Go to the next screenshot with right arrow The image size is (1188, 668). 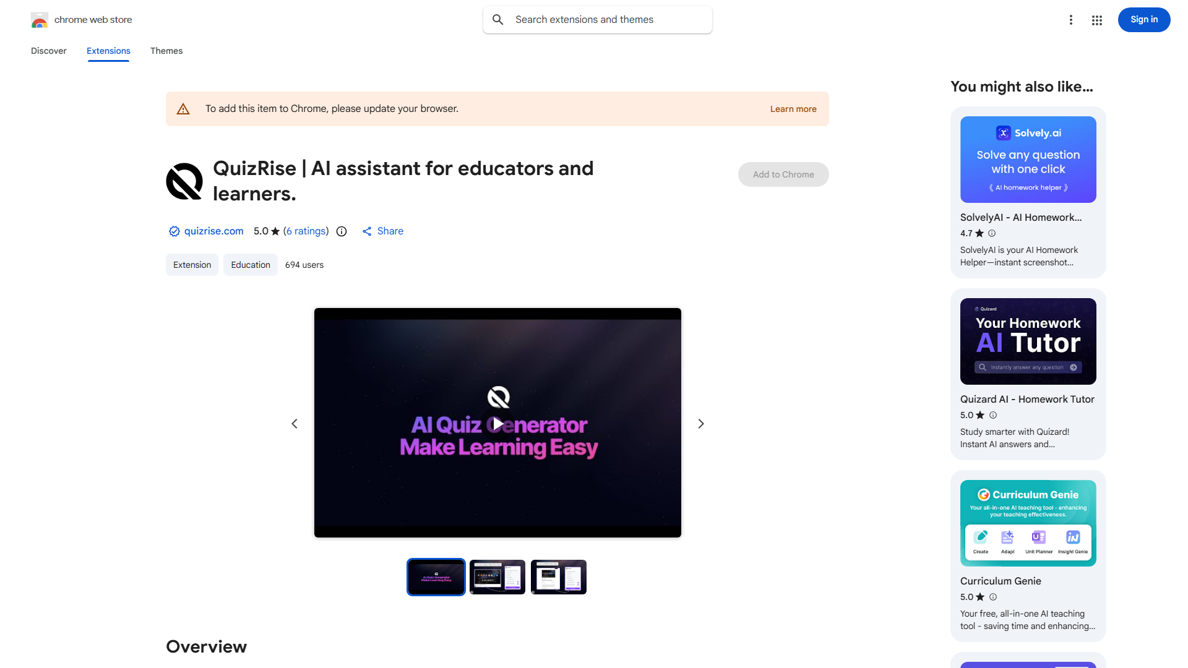(x=701, y=424)
